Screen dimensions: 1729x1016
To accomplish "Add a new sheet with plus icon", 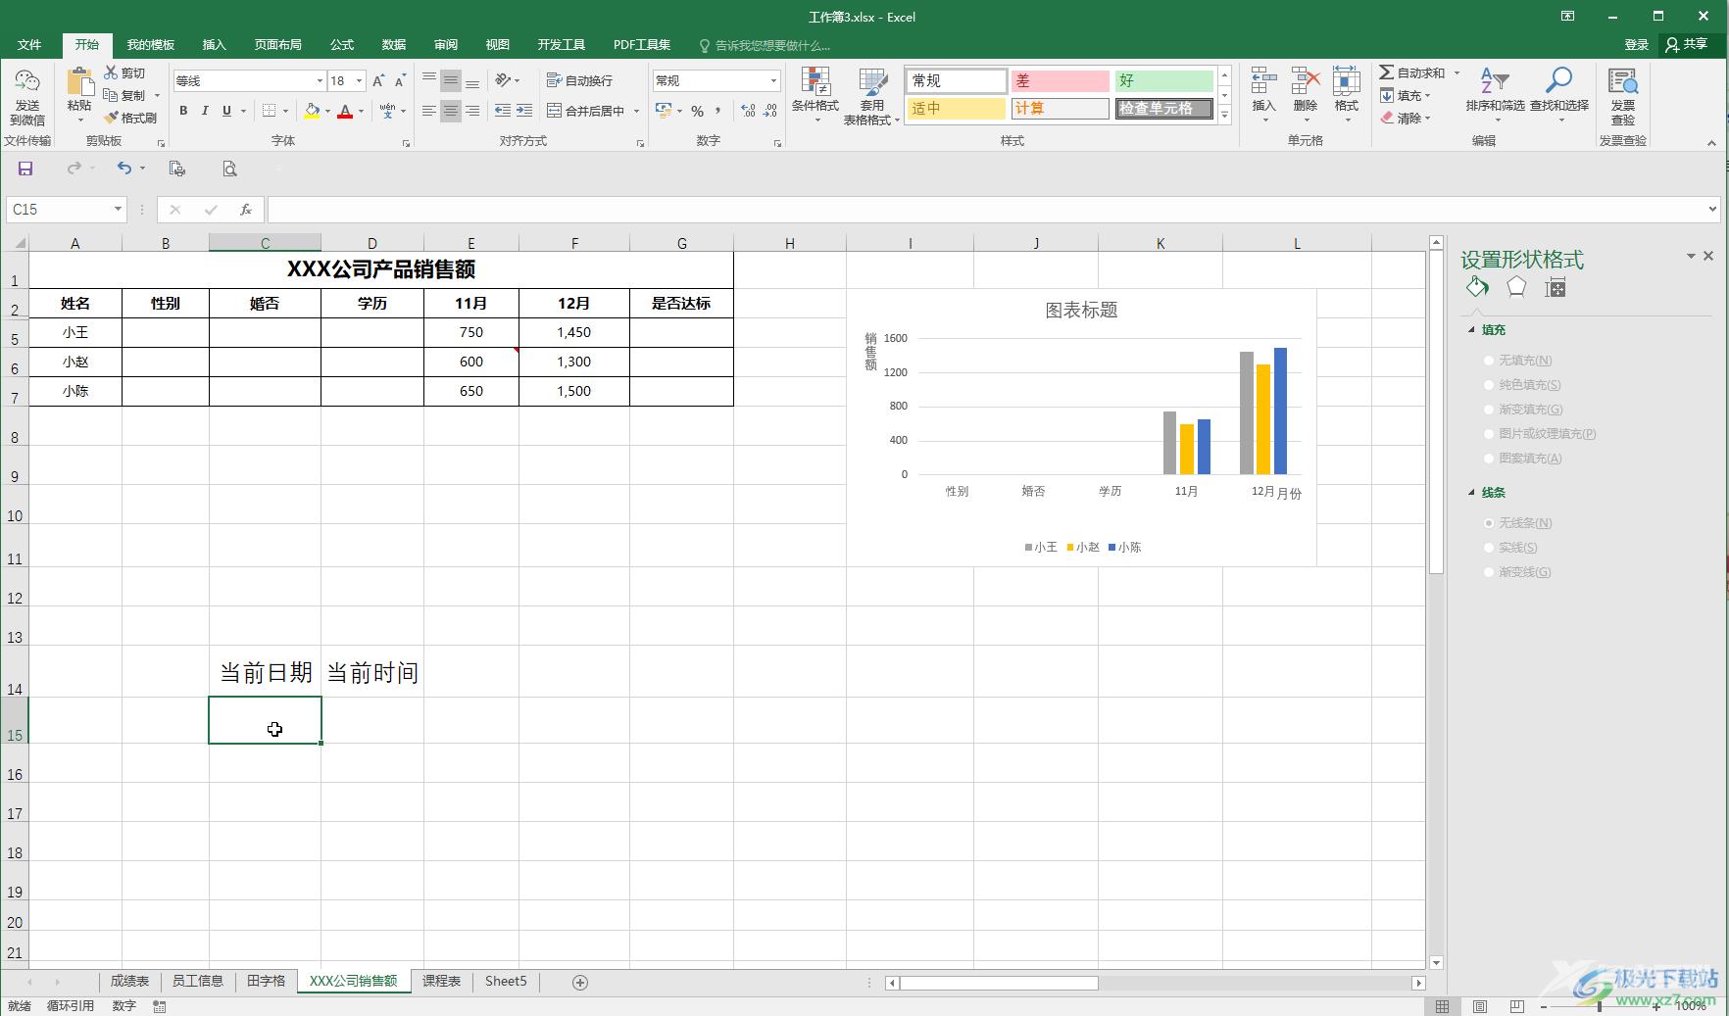I will pos(580,982).
